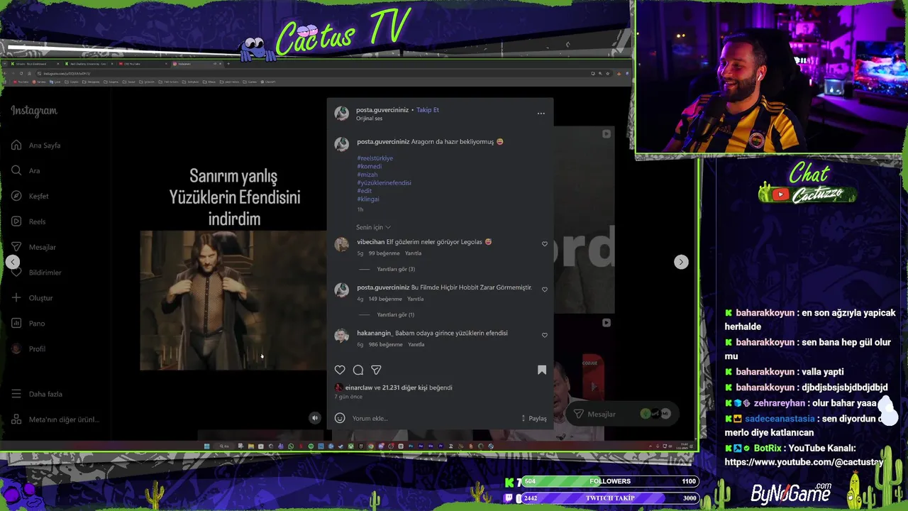Open Windows Start button on taskbar
This screenshot has height=511, width=908.
point(206,446)
